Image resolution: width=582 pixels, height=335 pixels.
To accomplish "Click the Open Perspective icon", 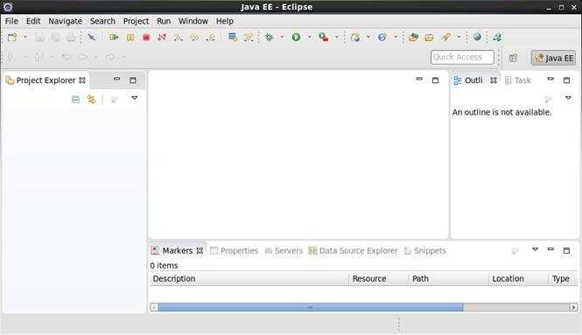I will coord(513,58).
